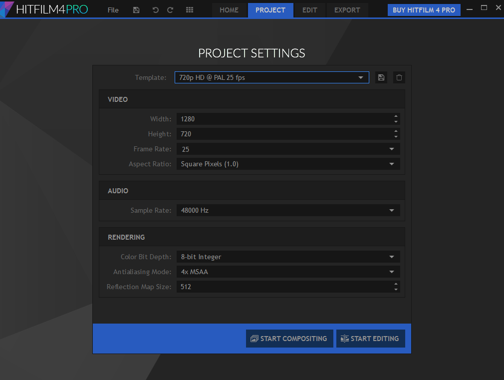Open the workspace grid icon

tap(190, 10)
